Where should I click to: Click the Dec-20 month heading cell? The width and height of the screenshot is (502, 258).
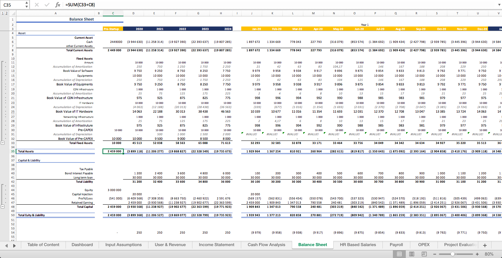tap(478, 29)
